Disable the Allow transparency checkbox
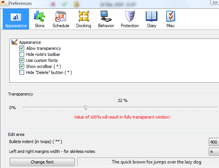219x168 pixels. tap(22, 48)
